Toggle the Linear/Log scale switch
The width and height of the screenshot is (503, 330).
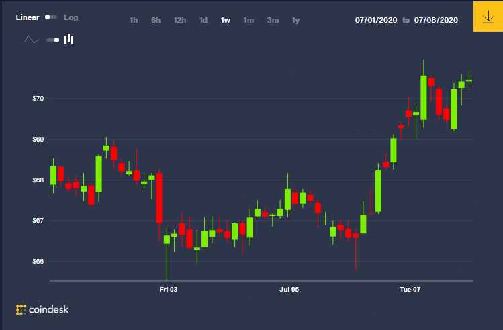point(50,17)
